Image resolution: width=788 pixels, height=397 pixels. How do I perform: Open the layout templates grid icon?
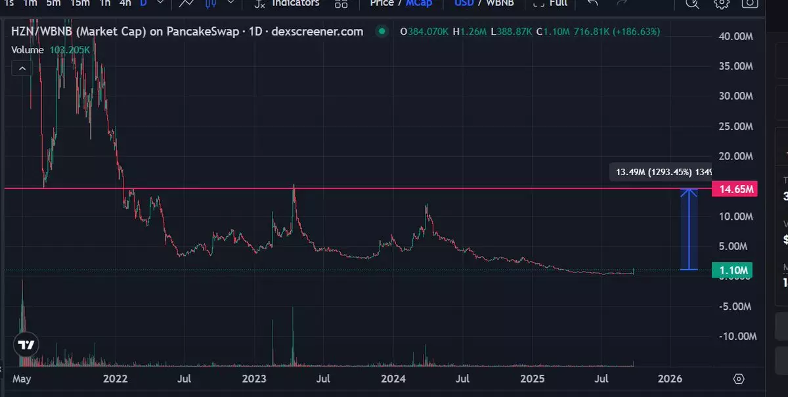[x=341, y=4]
